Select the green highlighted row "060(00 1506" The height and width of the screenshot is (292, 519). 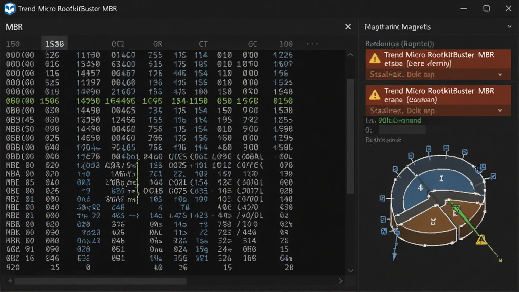click(x=150, y=101)
